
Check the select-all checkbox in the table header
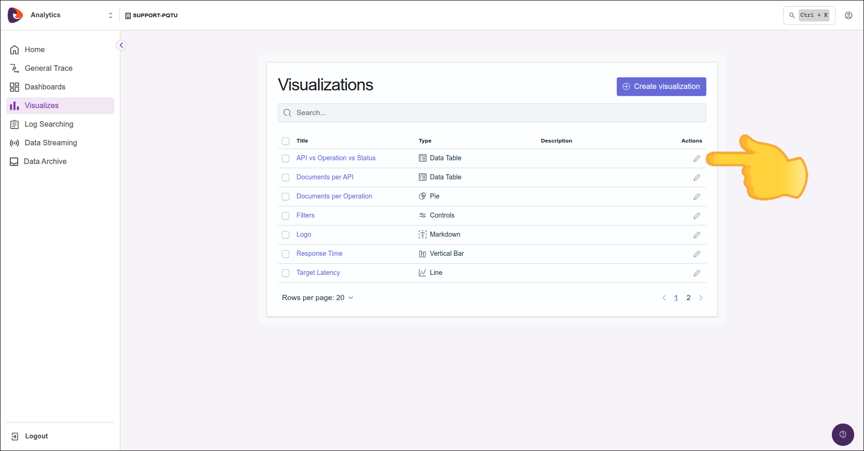286,141
